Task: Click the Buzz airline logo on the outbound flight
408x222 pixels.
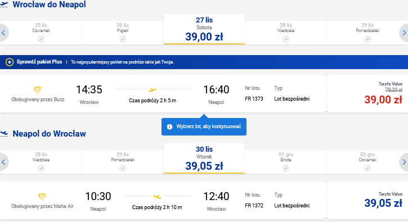Action: point(38,90)
